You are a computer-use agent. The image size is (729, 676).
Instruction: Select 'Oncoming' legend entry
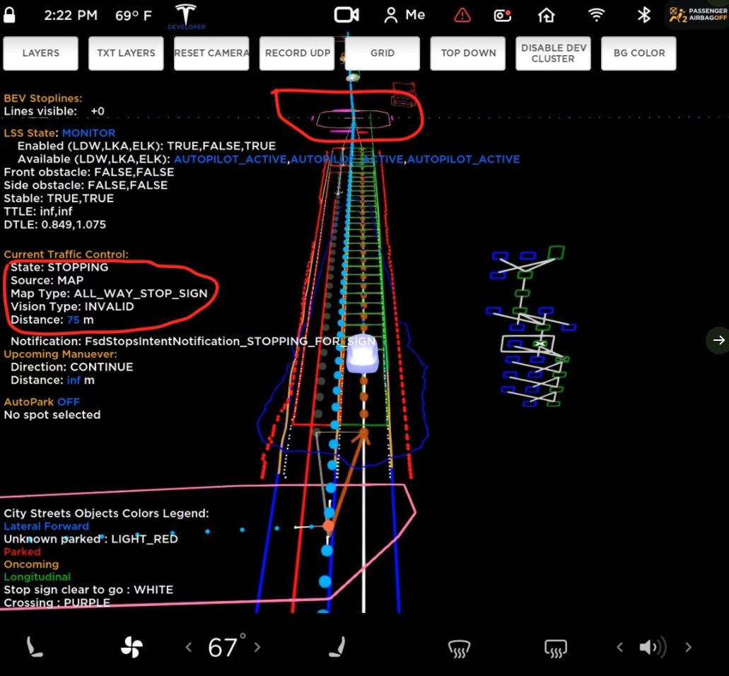click(x=31, y=564)
